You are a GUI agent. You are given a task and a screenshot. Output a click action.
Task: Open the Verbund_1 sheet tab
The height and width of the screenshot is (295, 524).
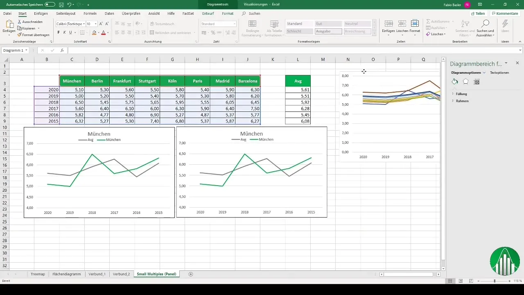[x=97, y=274]
